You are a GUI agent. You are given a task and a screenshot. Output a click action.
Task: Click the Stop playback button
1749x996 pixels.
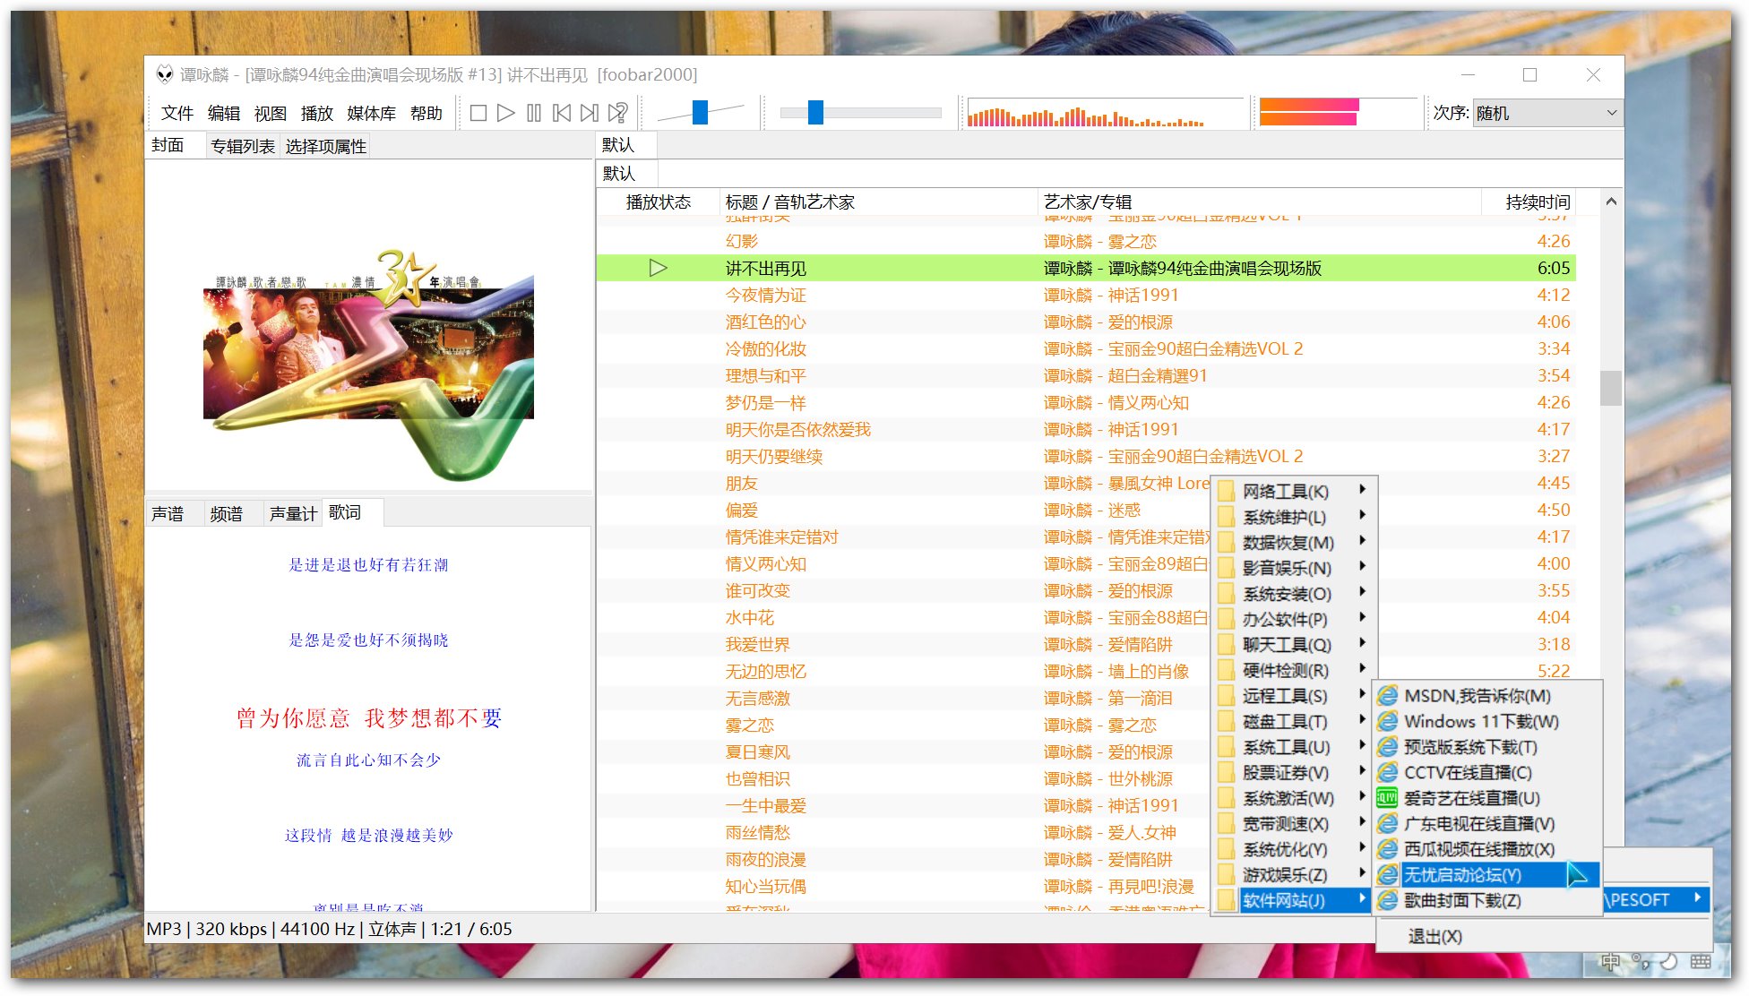pos(478,113)
